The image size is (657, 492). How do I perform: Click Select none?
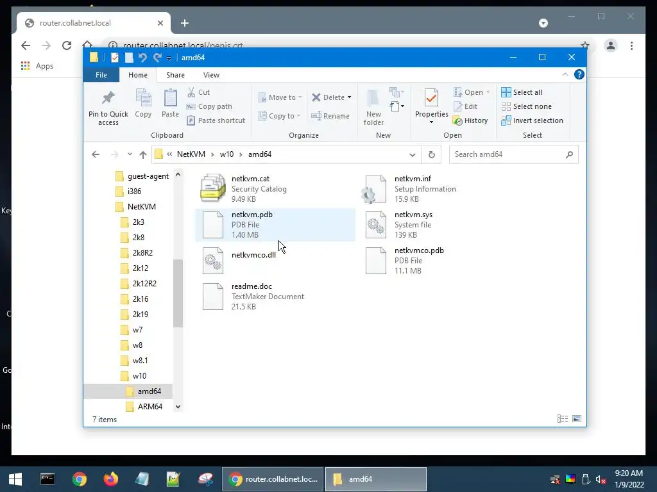click(x=526, y=106)
